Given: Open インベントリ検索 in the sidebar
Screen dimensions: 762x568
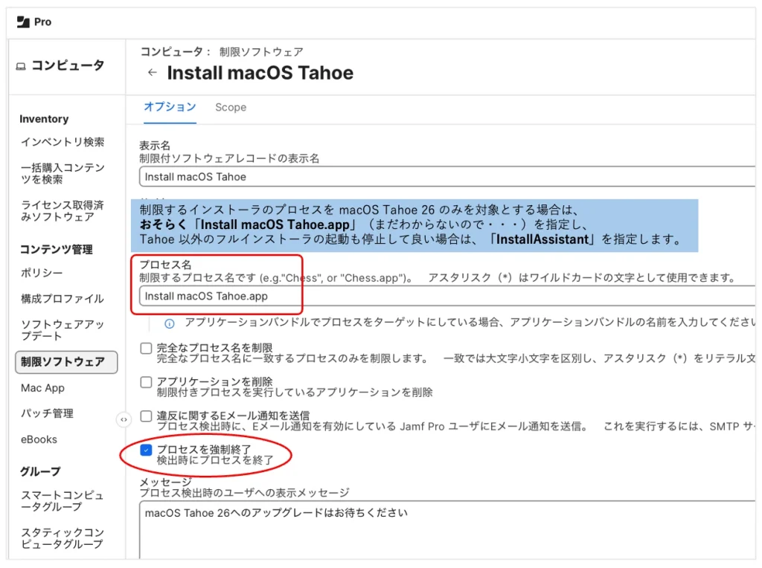Looking at the screenshot, I should coord(63,142).
